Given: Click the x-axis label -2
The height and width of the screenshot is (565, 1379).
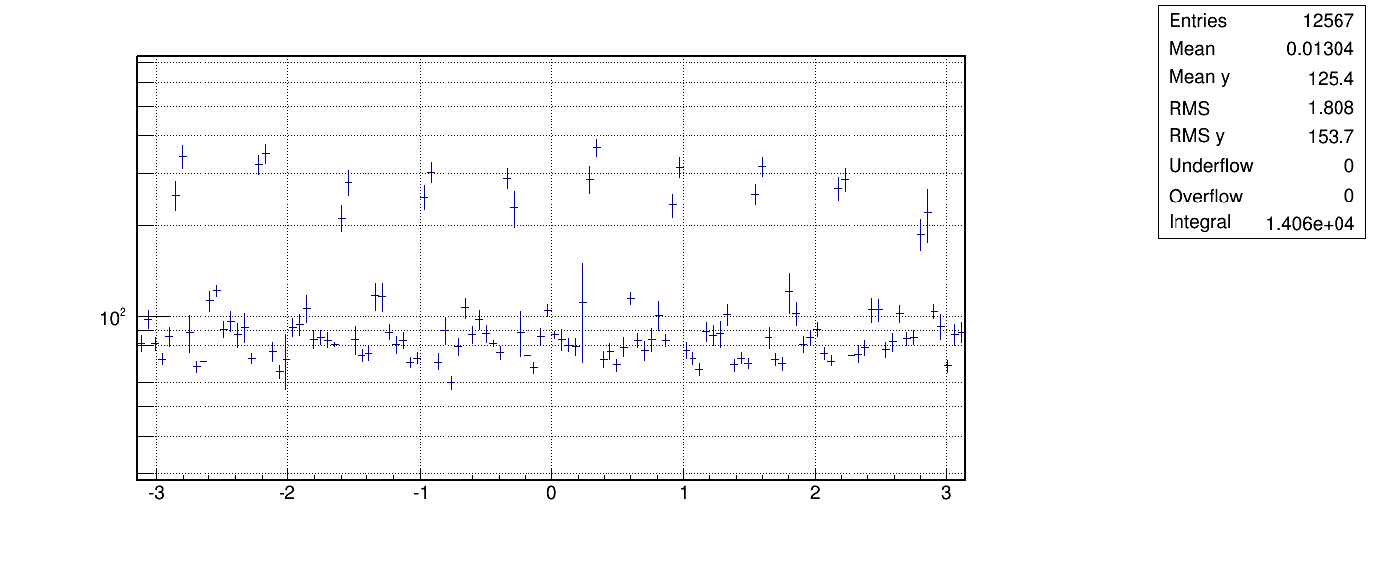Looking at the screenshot, I should pyautogui.click(x=286, y=493).
